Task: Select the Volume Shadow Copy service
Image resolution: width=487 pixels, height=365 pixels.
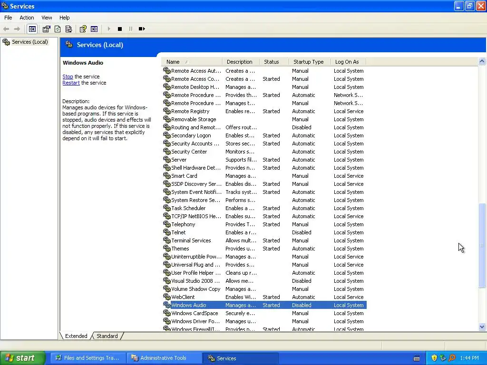Action: [264, 289]
